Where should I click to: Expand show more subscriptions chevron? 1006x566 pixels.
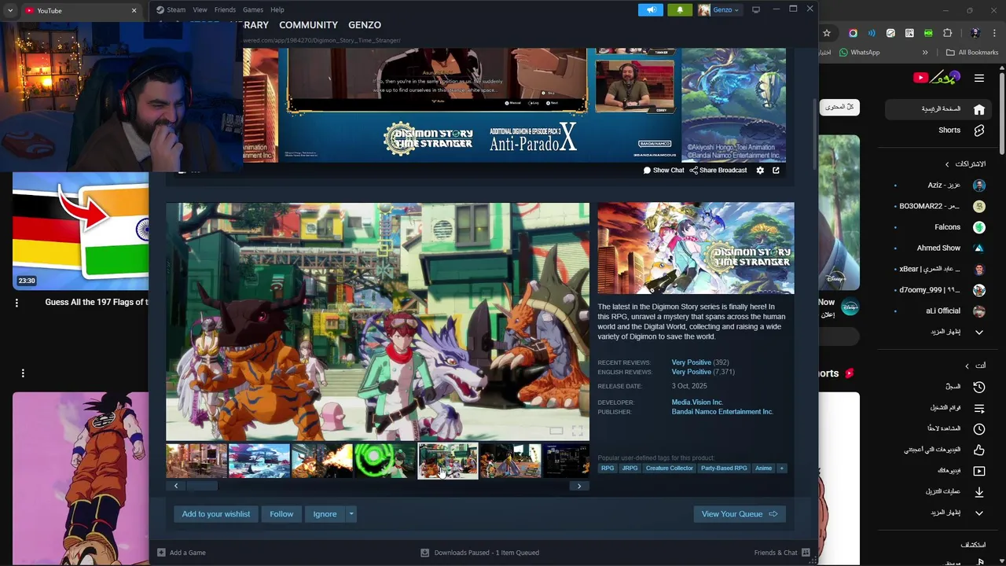[979, 332]
